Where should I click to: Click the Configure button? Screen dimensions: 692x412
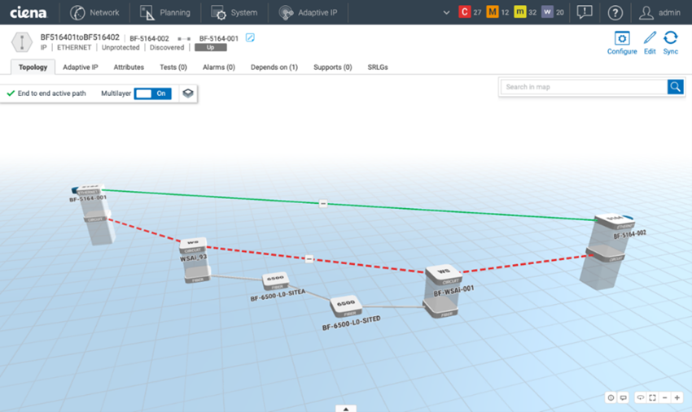tap(622, 43)
